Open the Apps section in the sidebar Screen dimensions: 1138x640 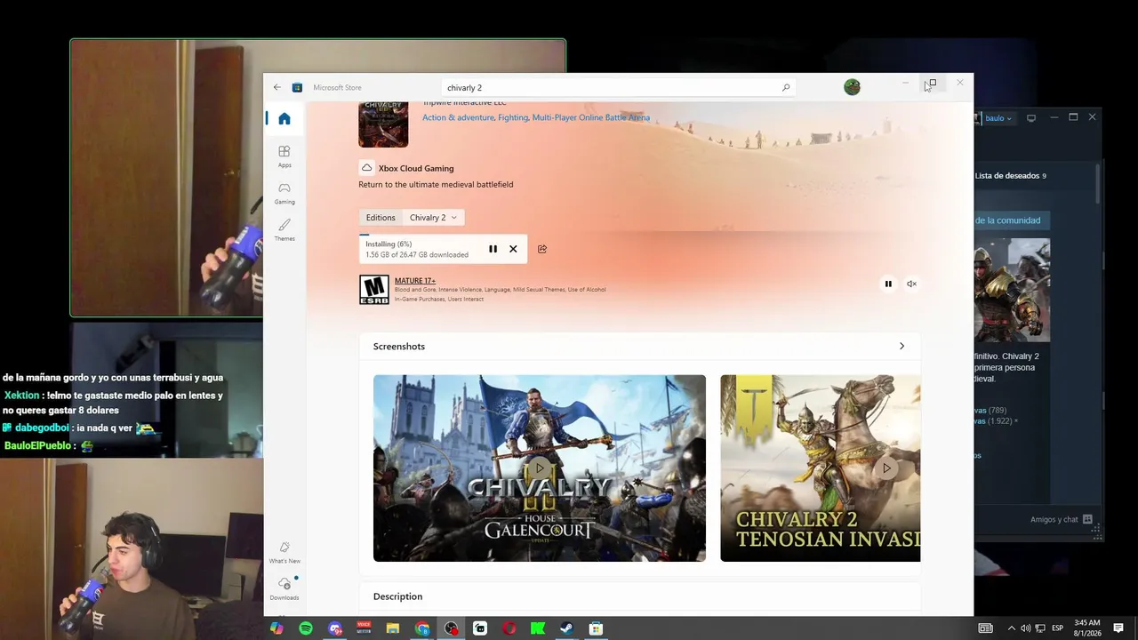[284, 156]
